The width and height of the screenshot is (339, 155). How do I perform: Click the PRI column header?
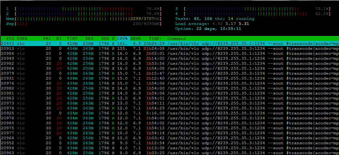point(47,39)
